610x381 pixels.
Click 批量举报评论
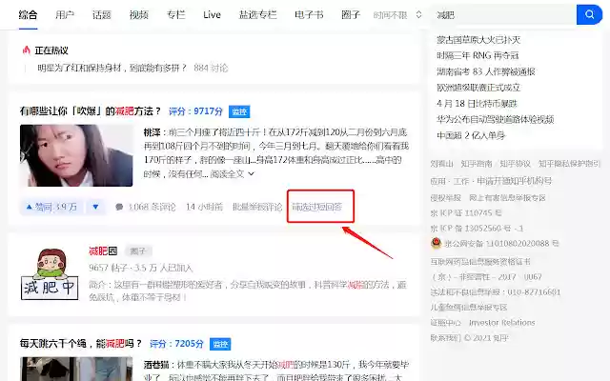tap(257, 207)
